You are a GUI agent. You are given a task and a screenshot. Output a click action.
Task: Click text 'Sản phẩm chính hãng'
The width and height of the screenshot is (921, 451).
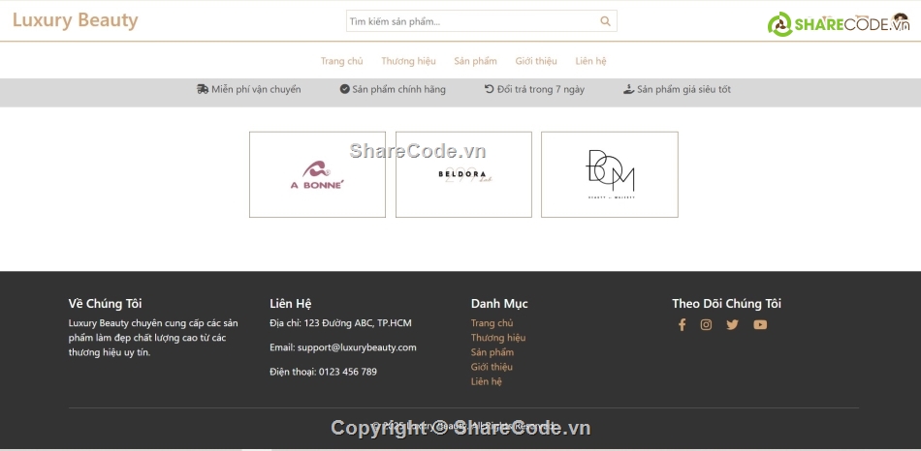(398, 89)
